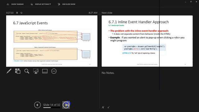Activate the Zoom into slide magnifier
Viewport: 199px width, 112px height.
27,71
